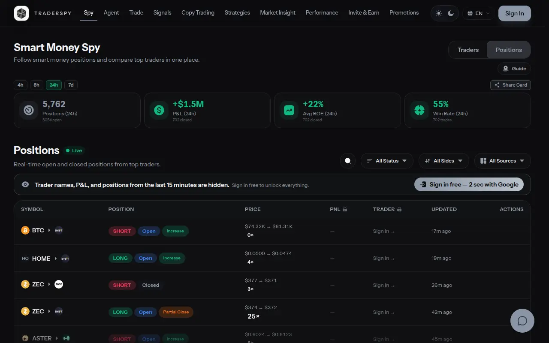Image resolution: width=549 pixels, height=343 pixels.
Task: Open the Signals menu item
Action: (163, 13)
